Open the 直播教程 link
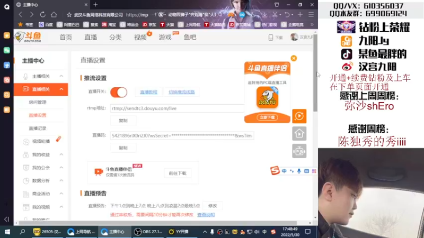Viewport: 424px width, 238px height. click(148, 92)
